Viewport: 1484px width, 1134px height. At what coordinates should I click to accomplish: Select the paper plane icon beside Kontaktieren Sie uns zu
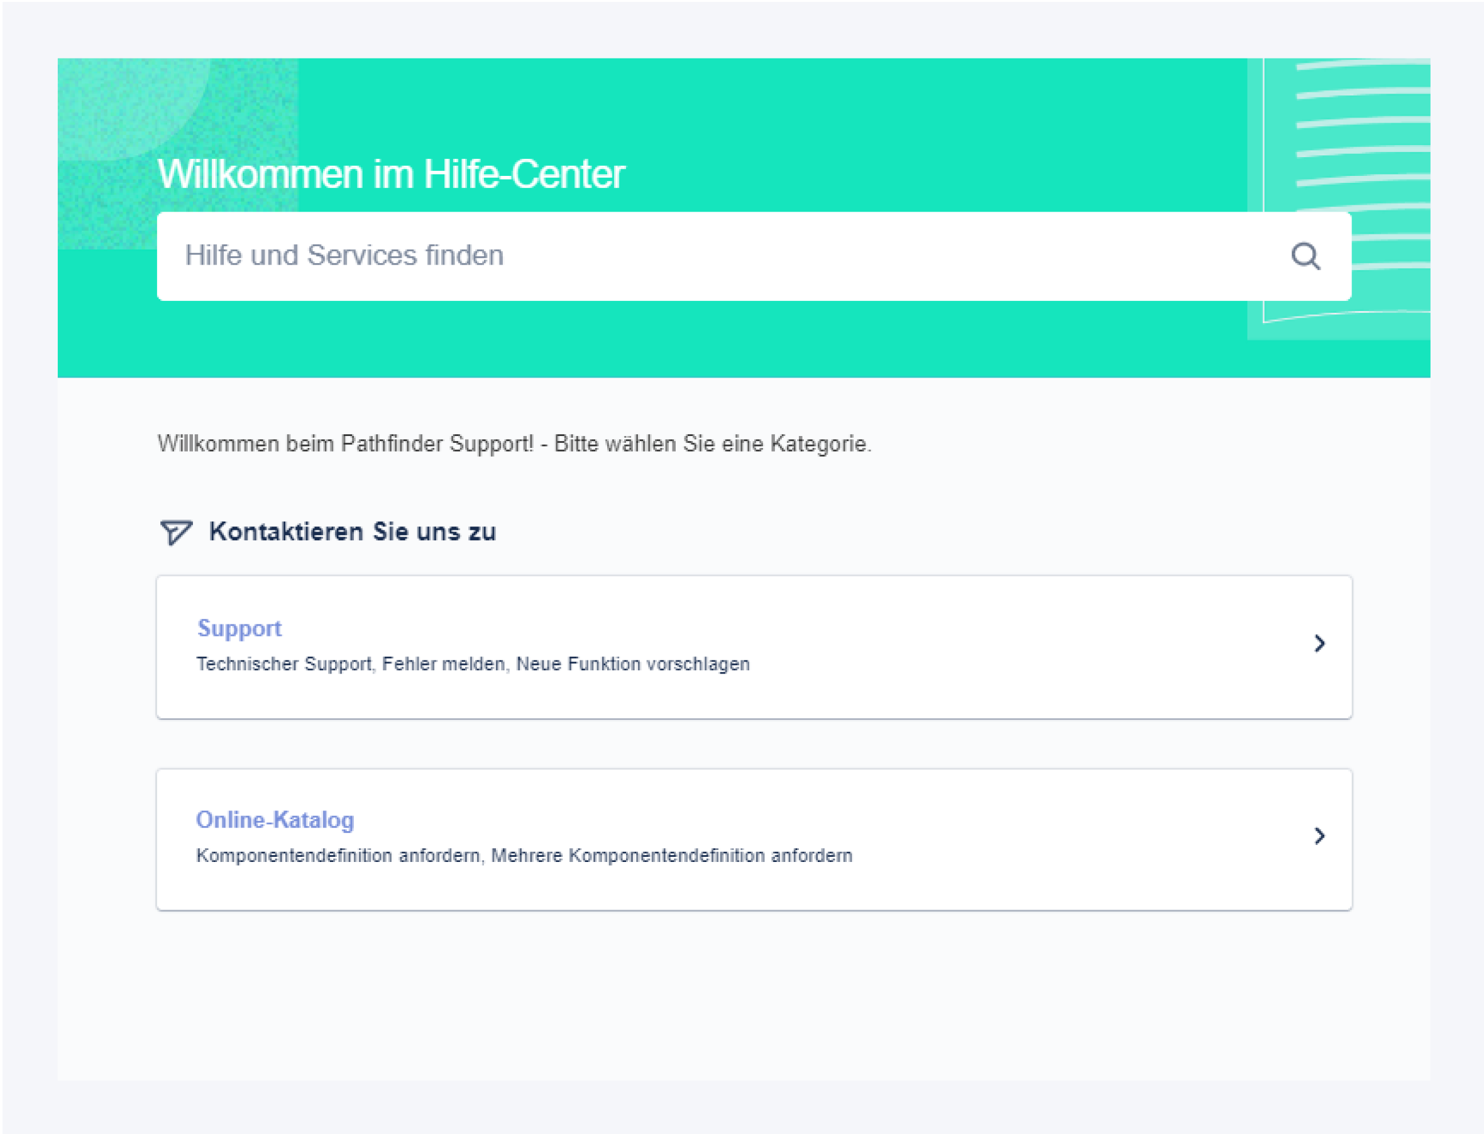pos(175,533)
